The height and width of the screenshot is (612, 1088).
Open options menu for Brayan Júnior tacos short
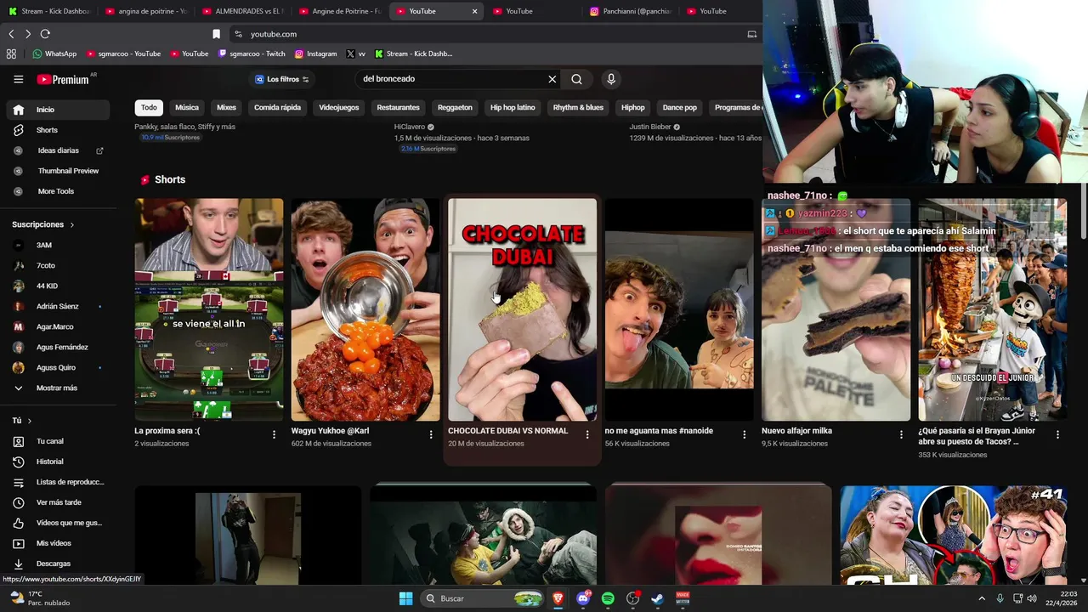pyautogui.click(x=1058, y=434)
